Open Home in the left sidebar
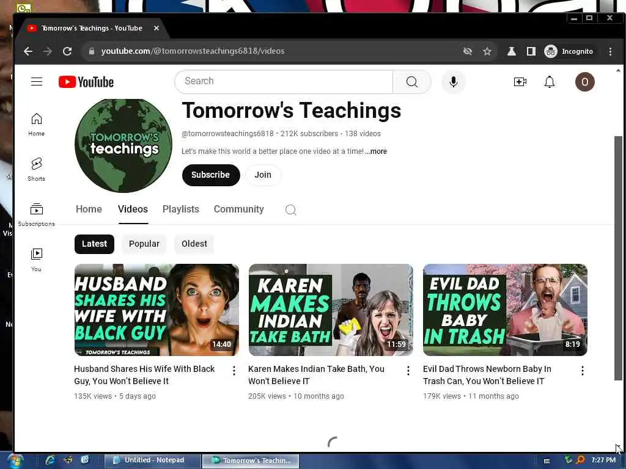Image resolution: width=626 pixels, height=469 pixels. 36,125
